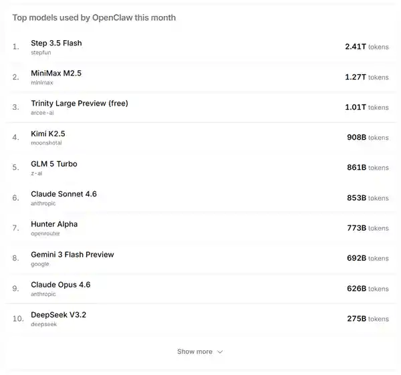Click the Show more button text

tap(194, 352)
